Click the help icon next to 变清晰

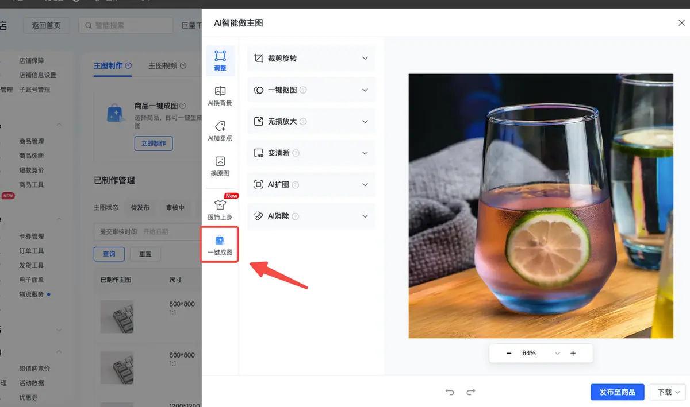pos(296,153)
